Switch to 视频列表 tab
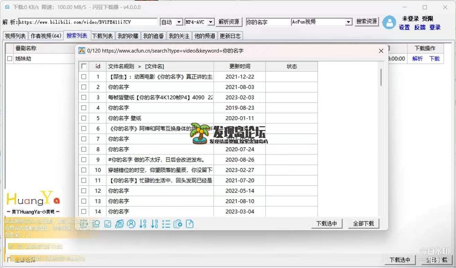Screen dimensions: 456x268 click(x=16, y=36)
